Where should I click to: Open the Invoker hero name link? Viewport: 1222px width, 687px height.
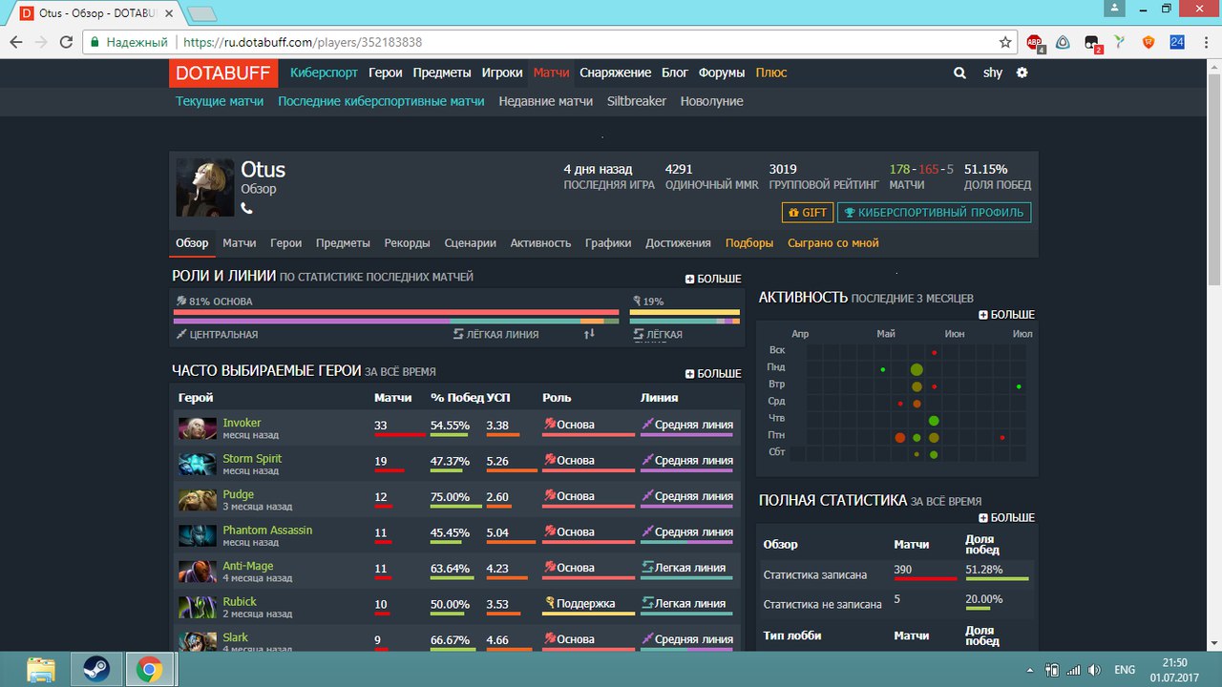(x=242, y=423)
